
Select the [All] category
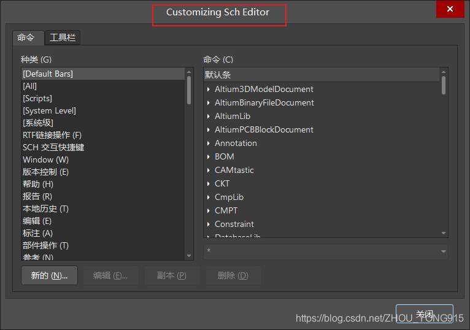point(104,86)
